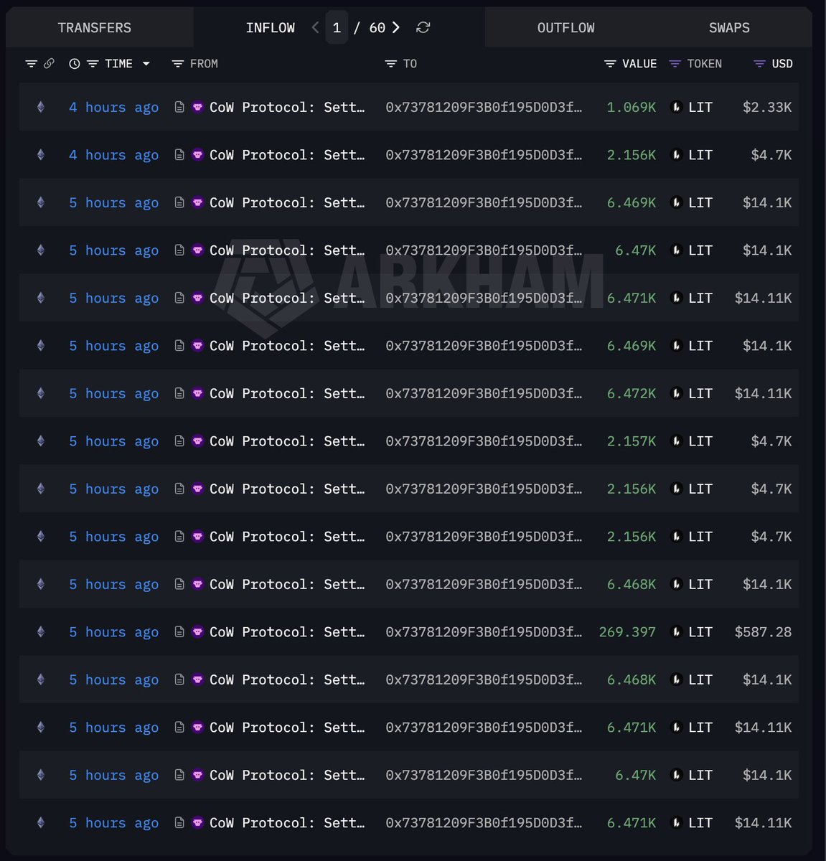The height and width of the screenshot is (861, 826).
Task: Click the value 6.472K
Action: pos(632,393)
